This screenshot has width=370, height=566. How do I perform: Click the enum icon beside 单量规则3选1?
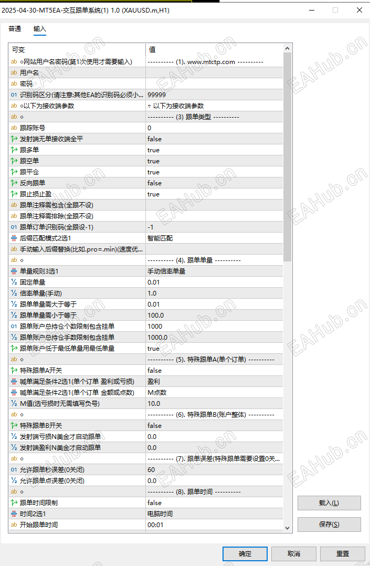(x=14, y=271)
